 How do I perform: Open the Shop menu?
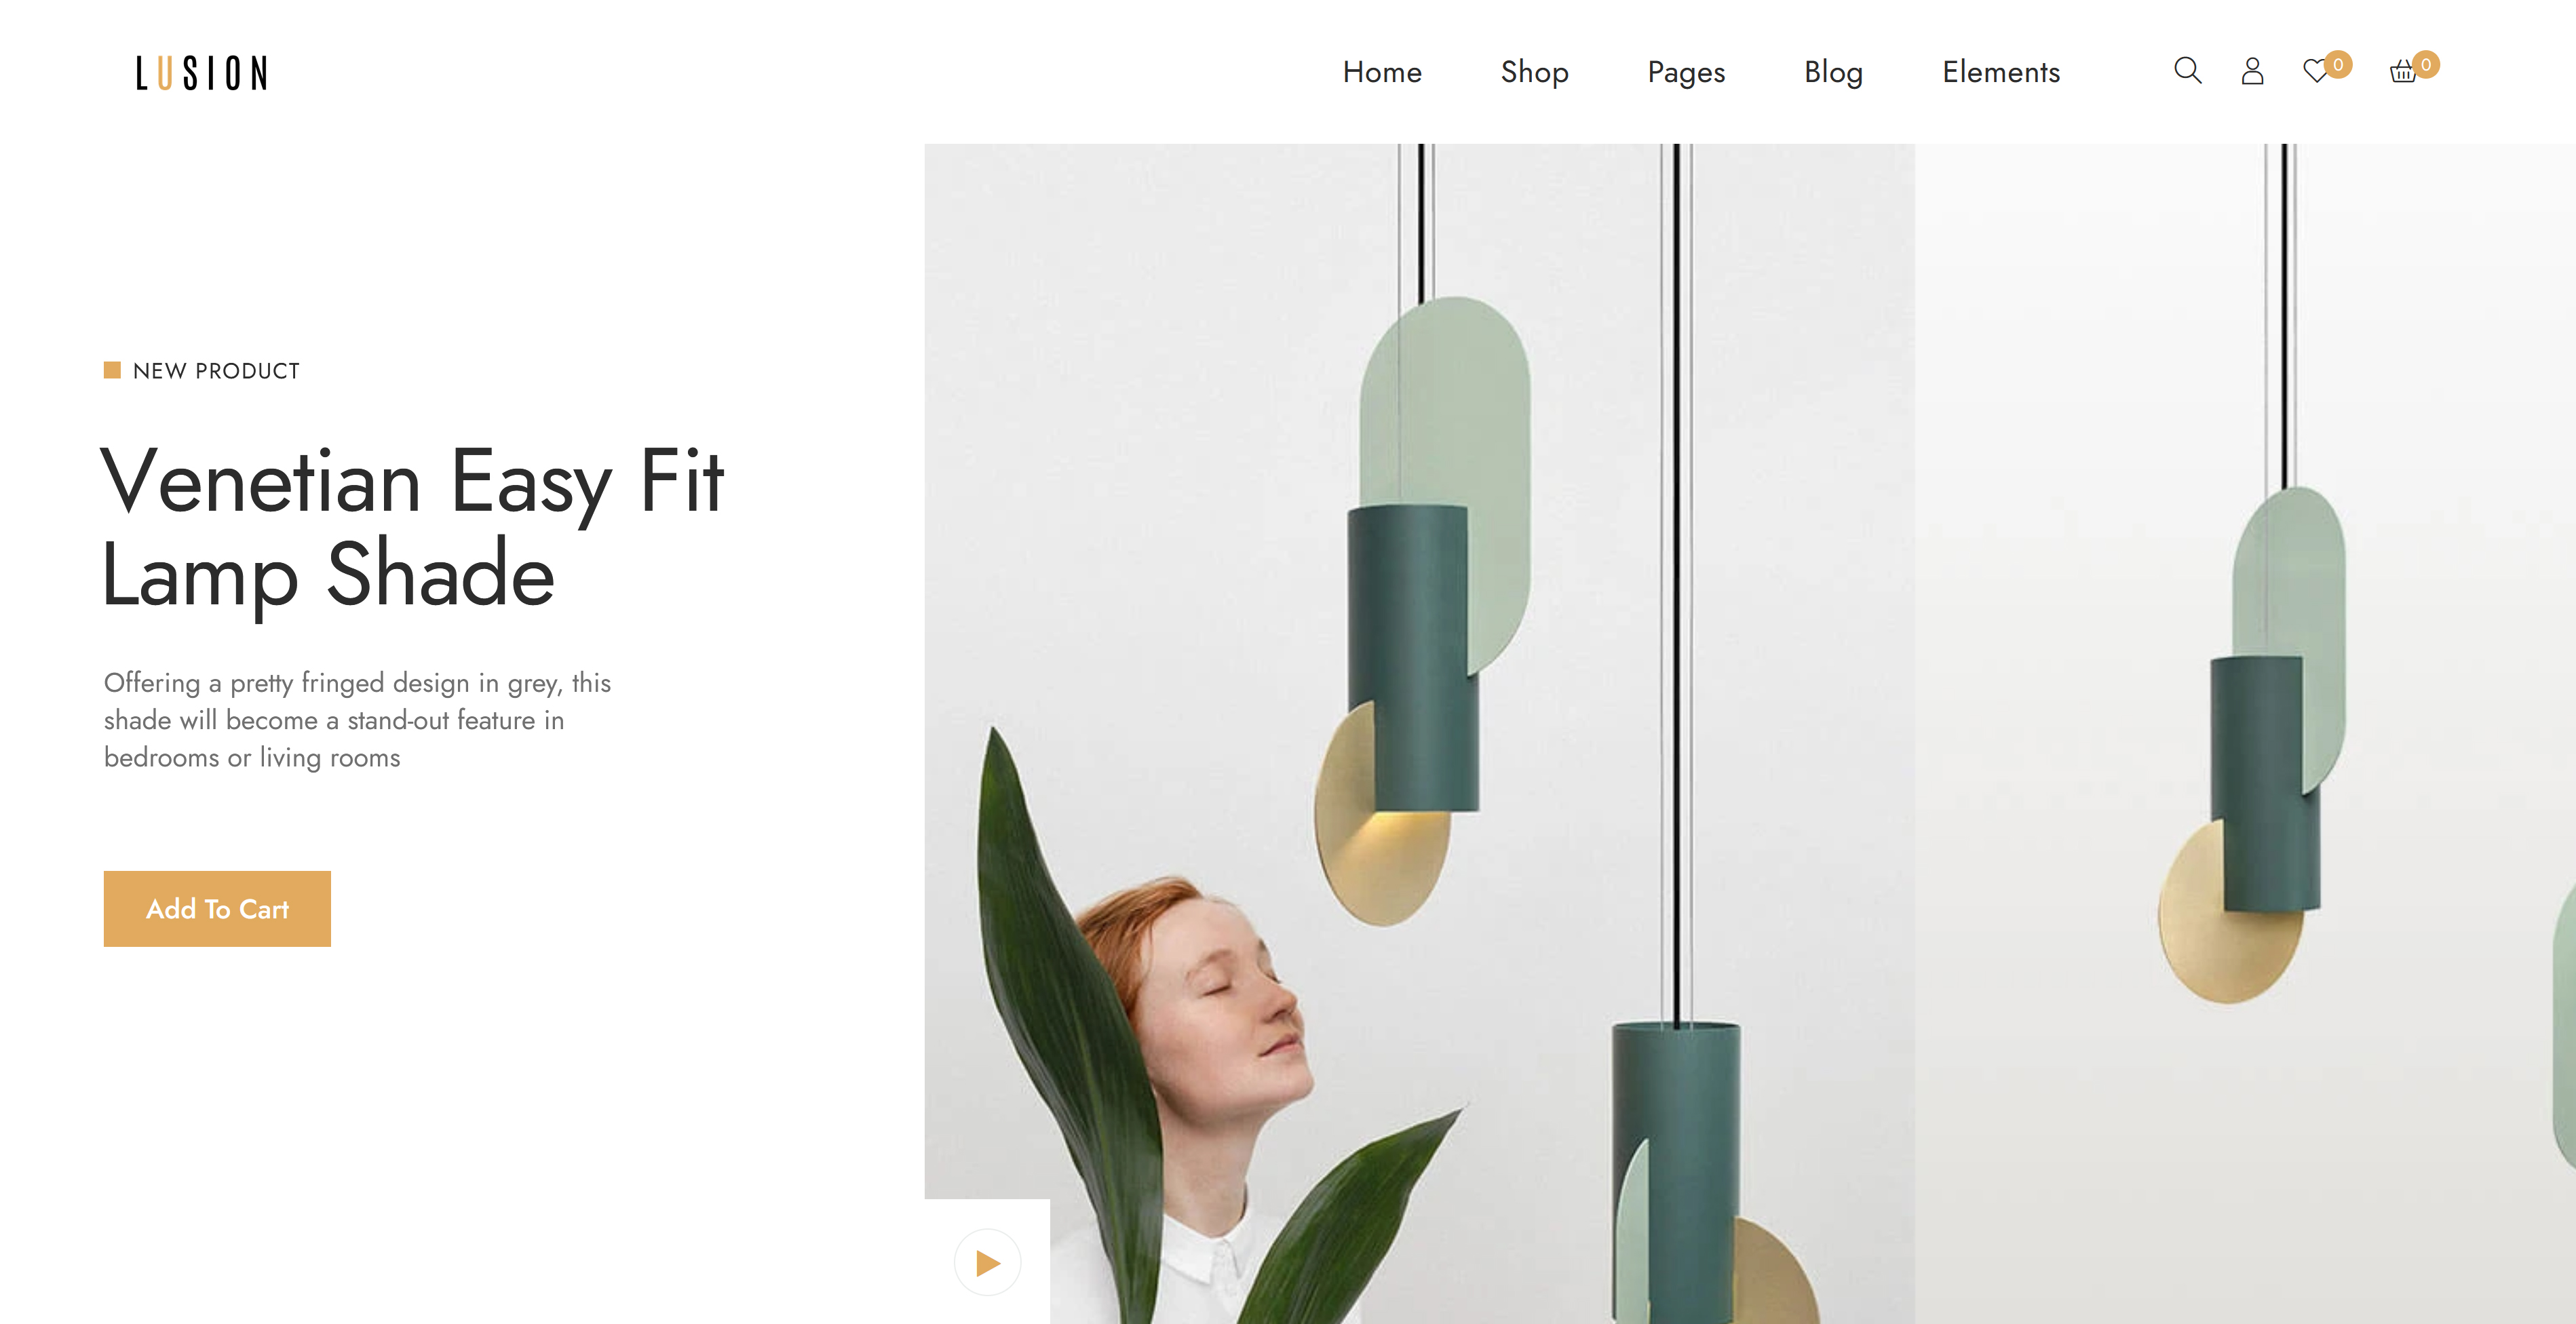pos(1534,72)
